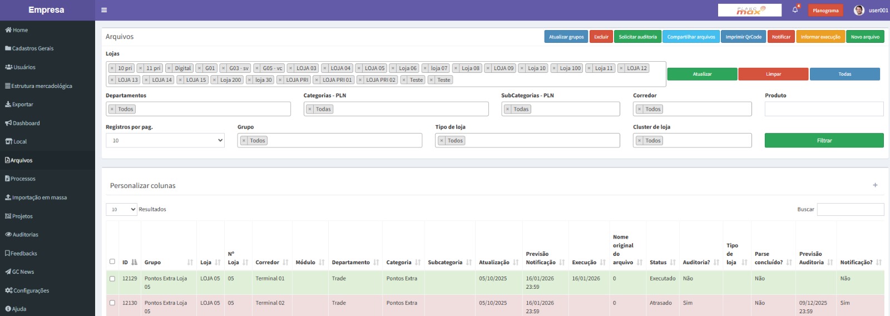Check the select-all rows checkbox
The width and height of the screenshot is (890, 316).
[x=112, y=261]
